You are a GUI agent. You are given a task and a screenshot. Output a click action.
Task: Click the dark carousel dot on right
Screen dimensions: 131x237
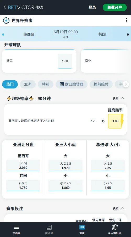[x=128, y=34]
